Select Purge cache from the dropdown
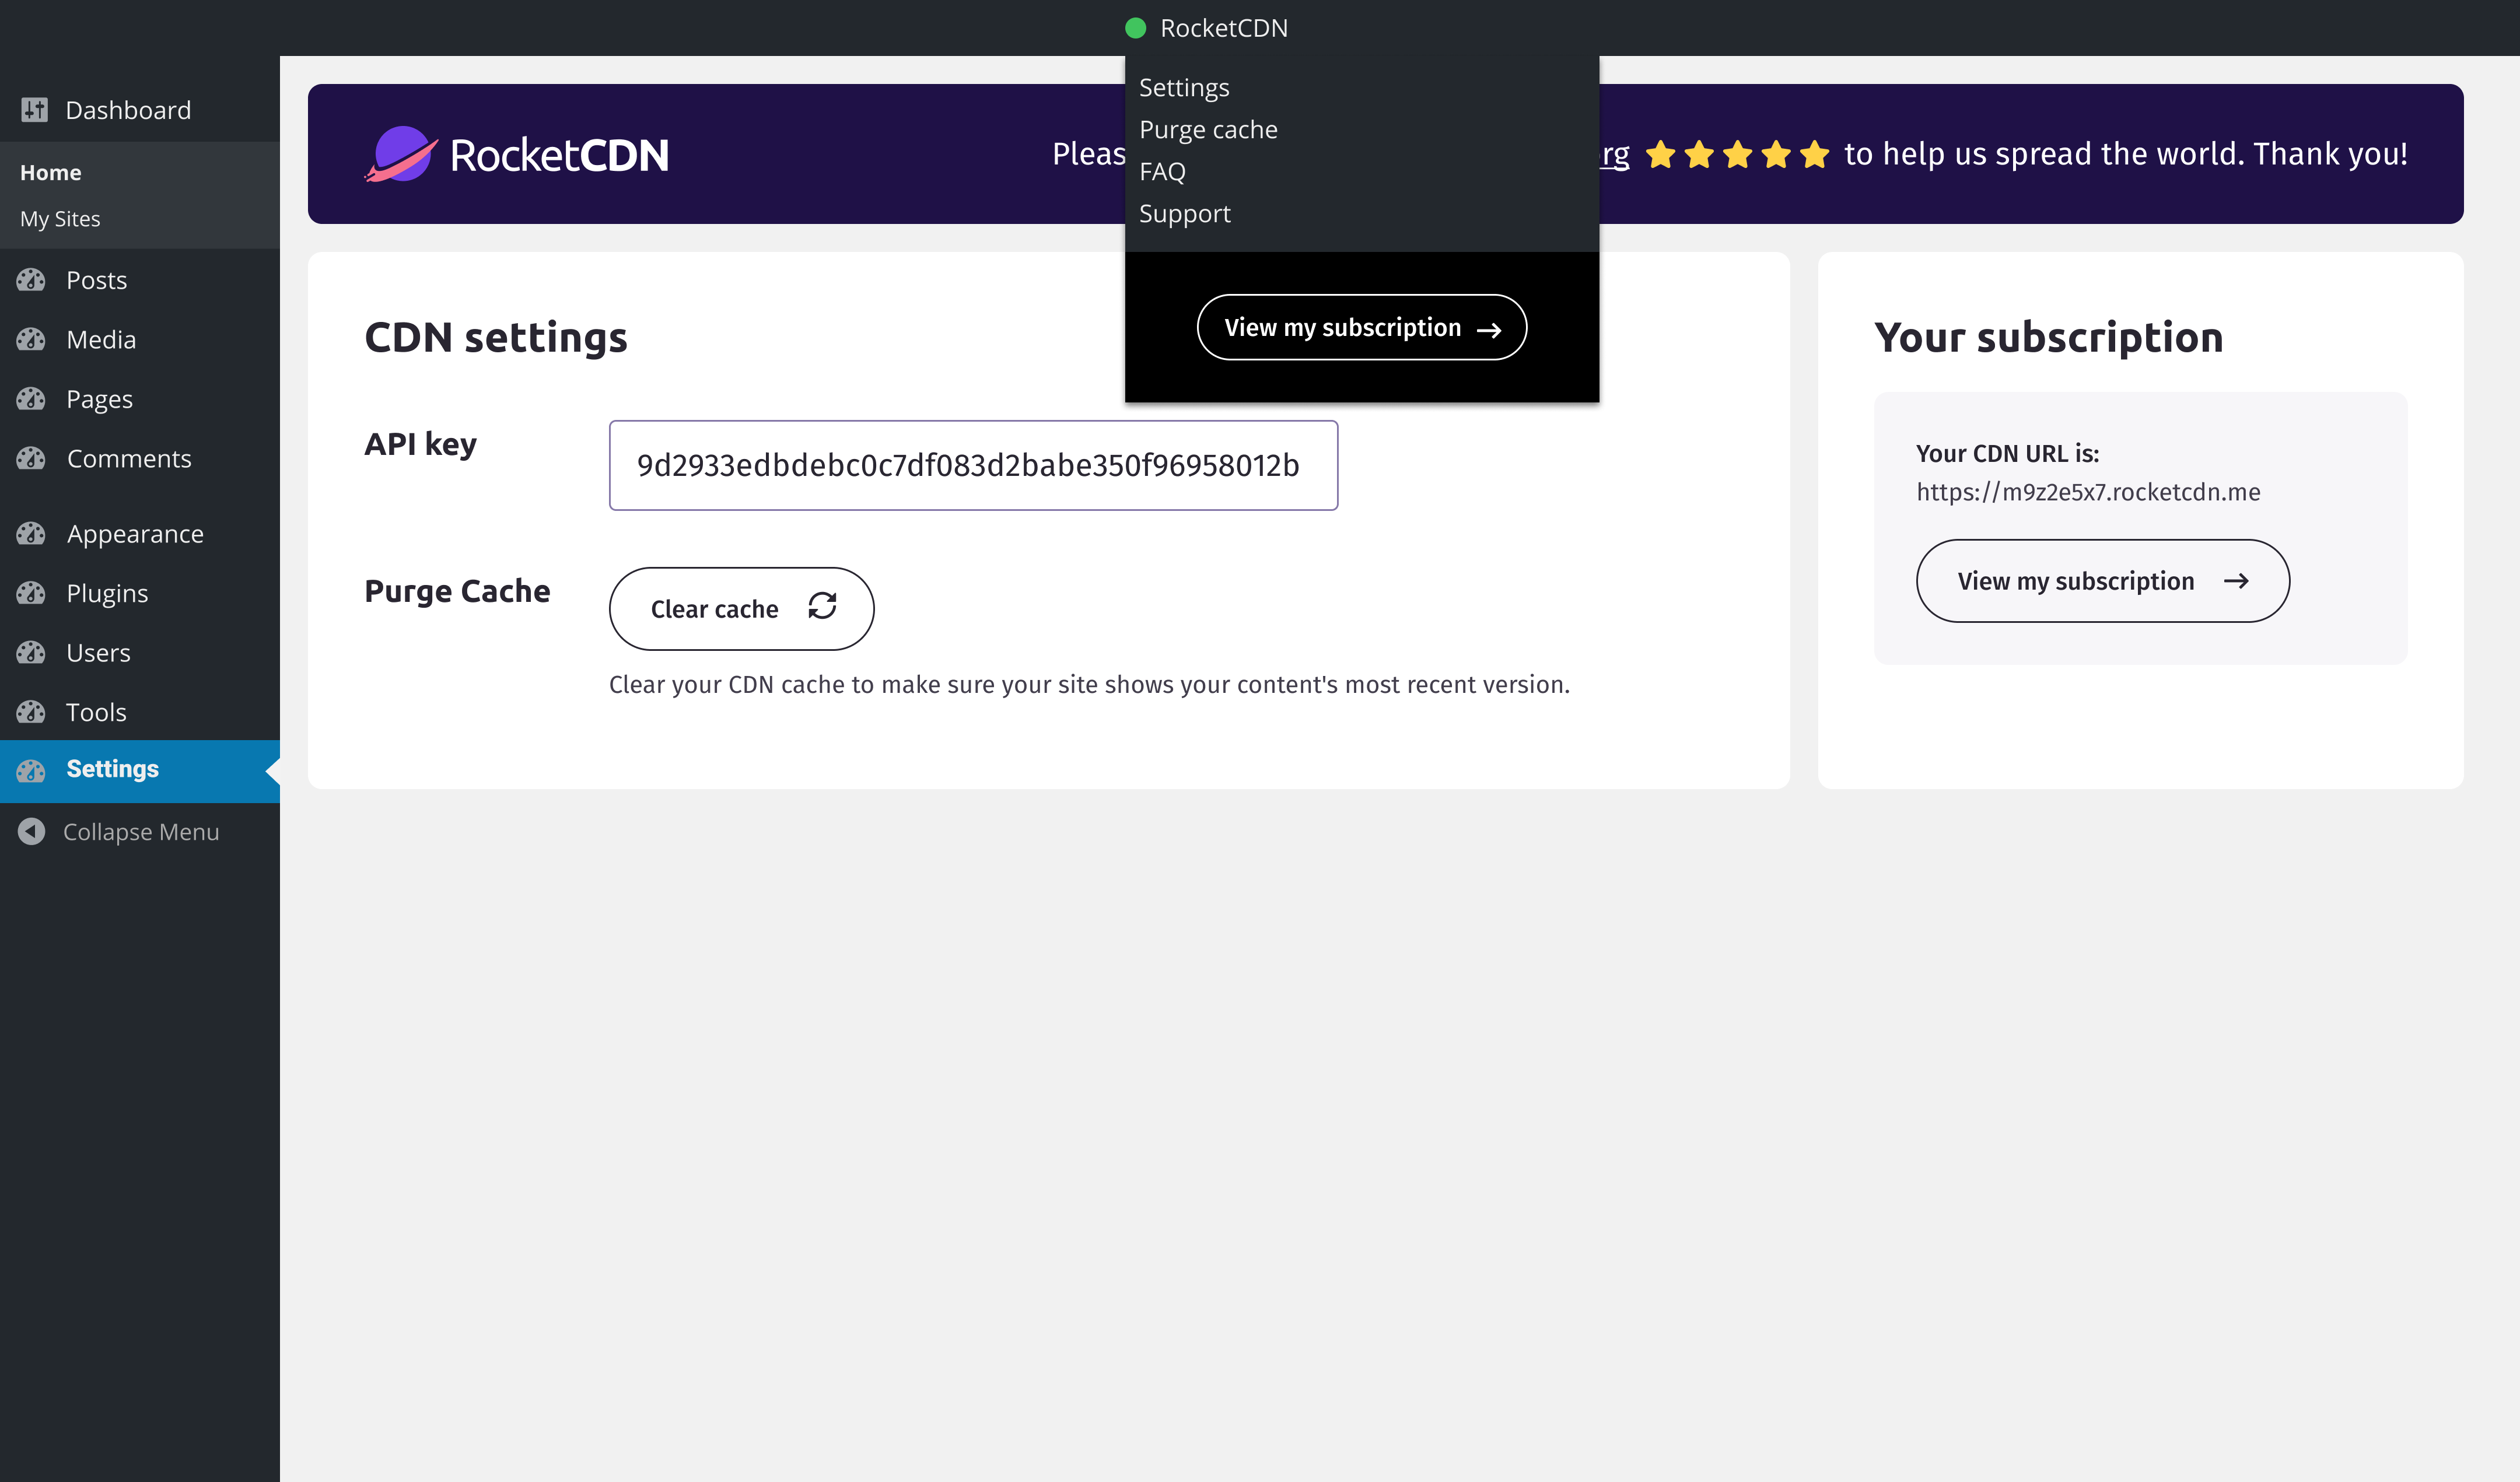The width and height of the screenshot is (2520, 1482). [1208, 130]
